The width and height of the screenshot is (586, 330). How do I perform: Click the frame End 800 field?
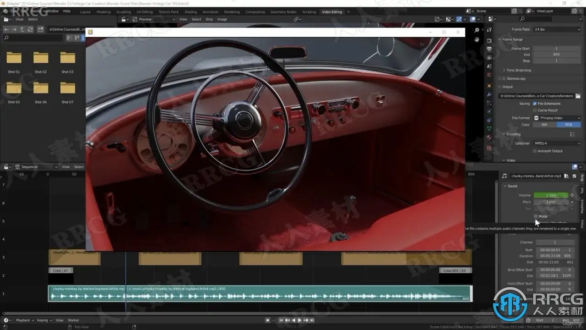[557, 55]
